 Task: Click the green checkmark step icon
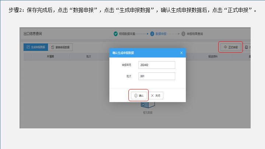click(x=116, y=34)
